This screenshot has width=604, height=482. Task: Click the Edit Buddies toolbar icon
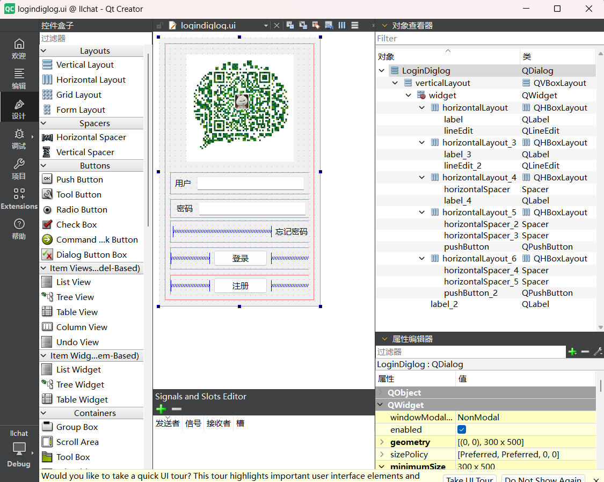tap(316, 25)
